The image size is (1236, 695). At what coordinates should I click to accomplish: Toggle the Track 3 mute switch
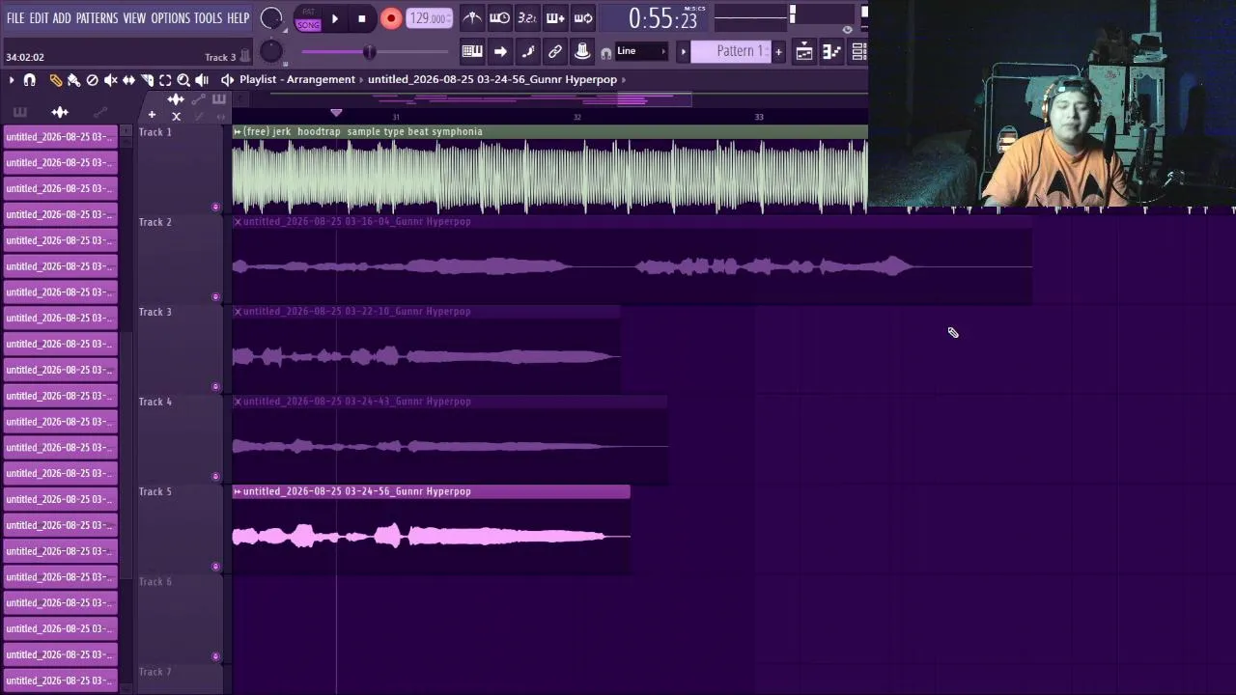coord(215,386)
